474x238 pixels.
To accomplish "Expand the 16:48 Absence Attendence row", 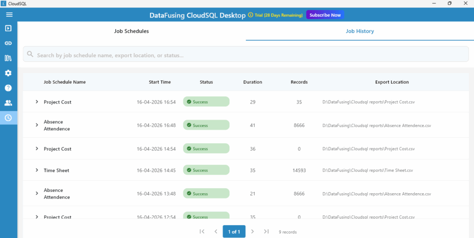I will (37, 125).
